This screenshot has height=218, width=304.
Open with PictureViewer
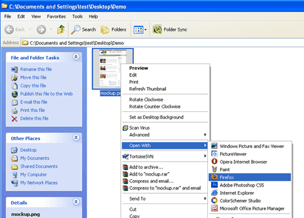pos(250,154)
